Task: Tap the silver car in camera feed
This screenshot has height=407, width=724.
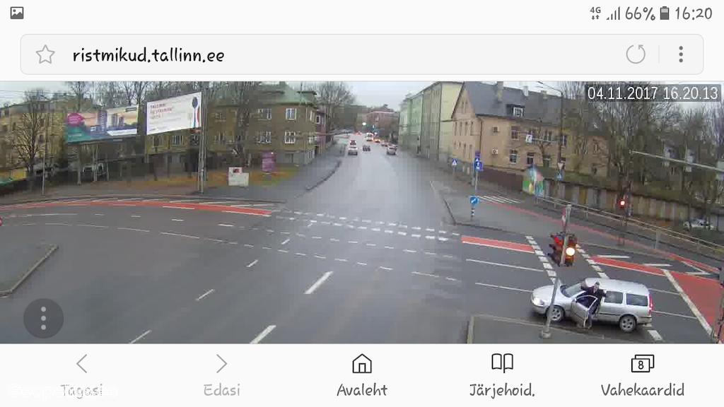Action: coord(592,304)
